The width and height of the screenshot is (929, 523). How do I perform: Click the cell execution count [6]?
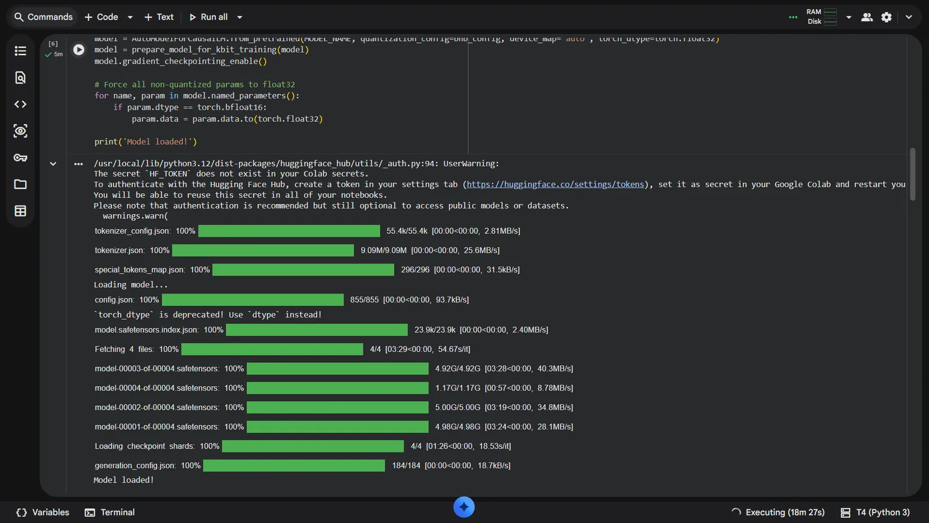[53, 44]
